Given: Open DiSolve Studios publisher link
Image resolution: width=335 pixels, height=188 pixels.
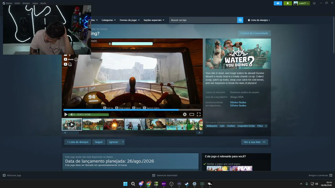Looking at the screenshot, I should (x=238, y=106).
